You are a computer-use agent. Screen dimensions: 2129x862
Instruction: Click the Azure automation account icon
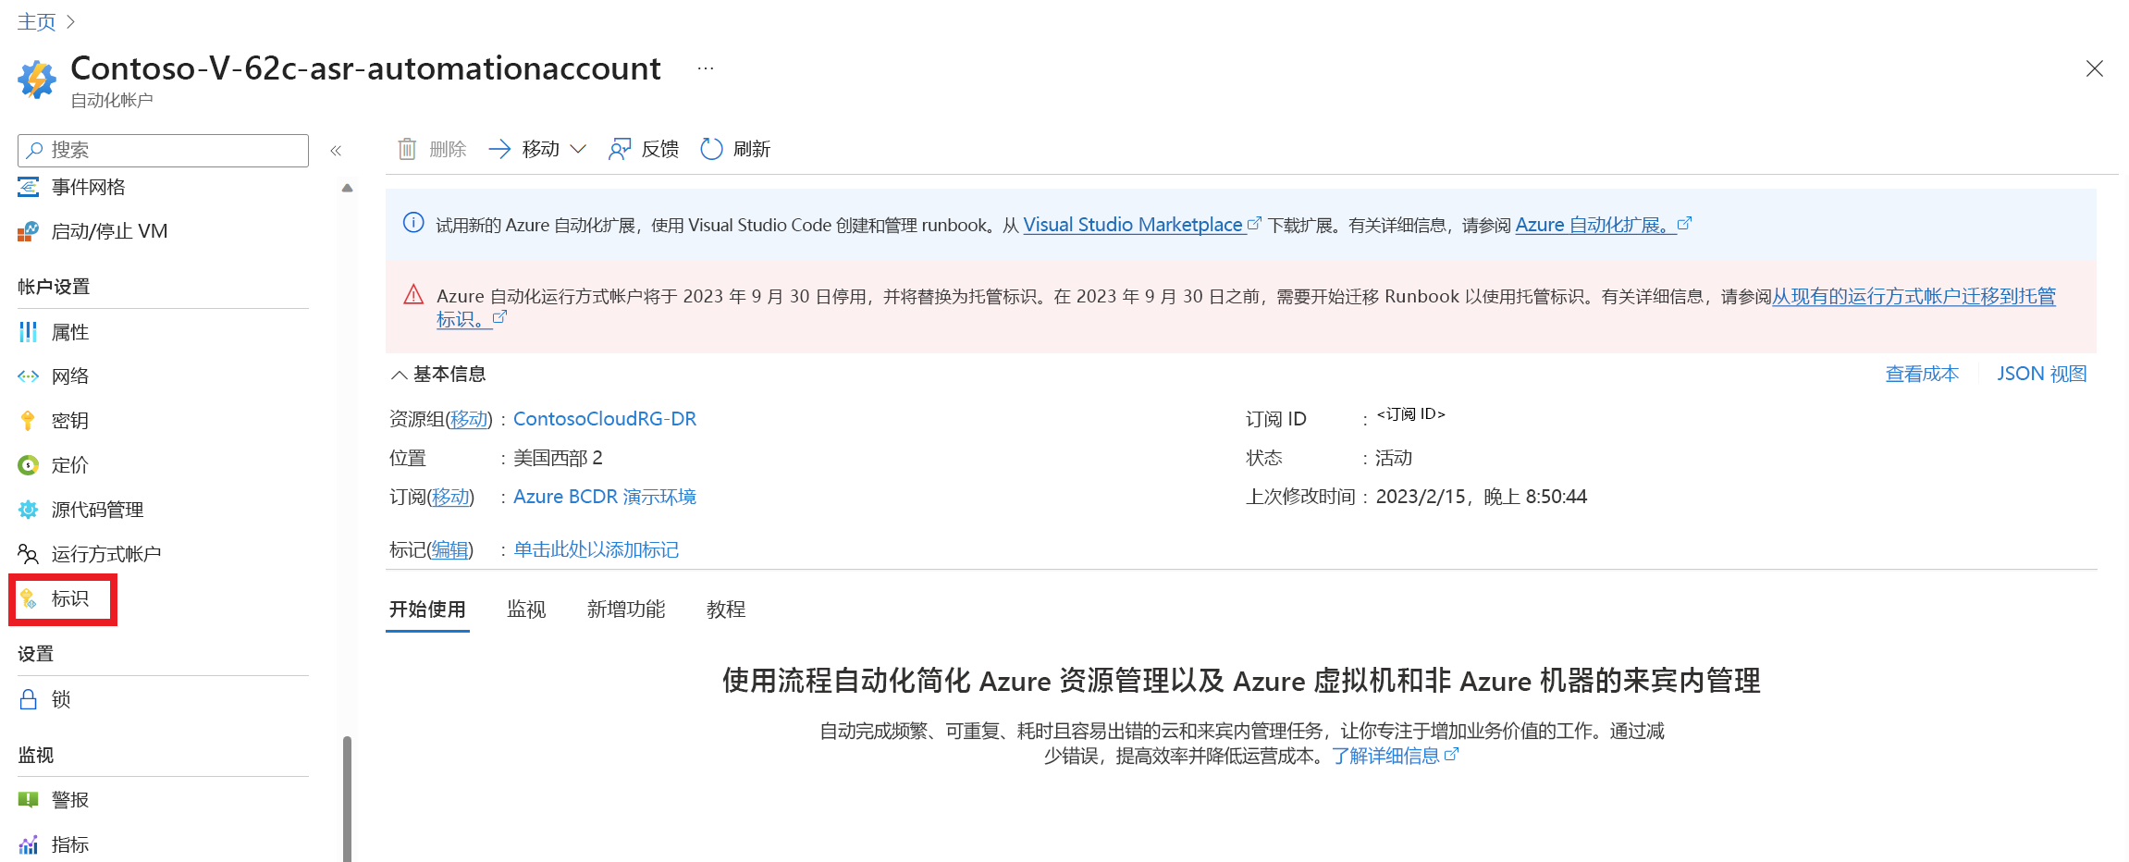tap(37, 80)
